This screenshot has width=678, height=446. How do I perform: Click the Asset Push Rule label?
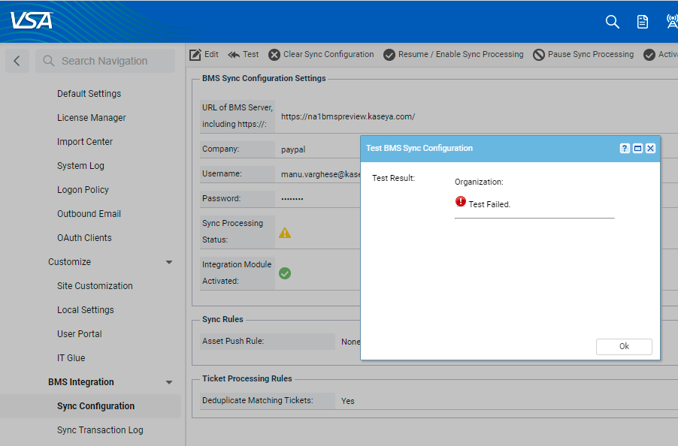click(x=233, y=341)
